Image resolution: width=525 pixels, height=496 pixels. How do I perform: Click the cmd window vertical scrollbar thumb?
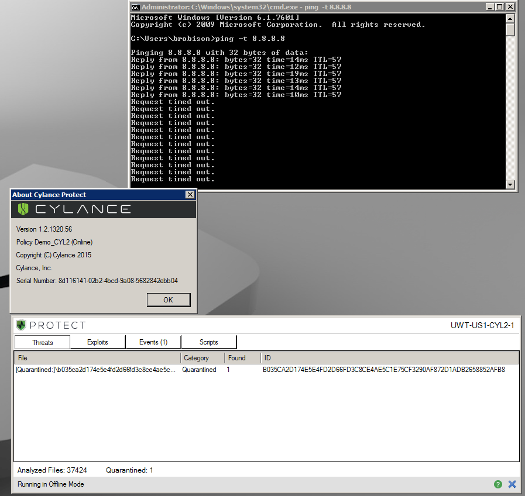coord(510,29)
